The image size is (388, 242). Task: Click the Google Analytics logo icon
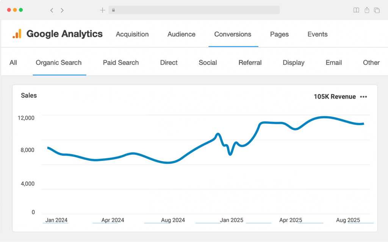(x=17, y=34)
